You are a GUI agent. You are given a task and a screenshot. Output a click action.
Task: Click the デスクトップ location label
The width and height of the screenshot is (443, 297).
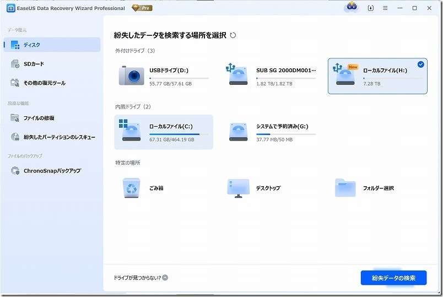268,188
